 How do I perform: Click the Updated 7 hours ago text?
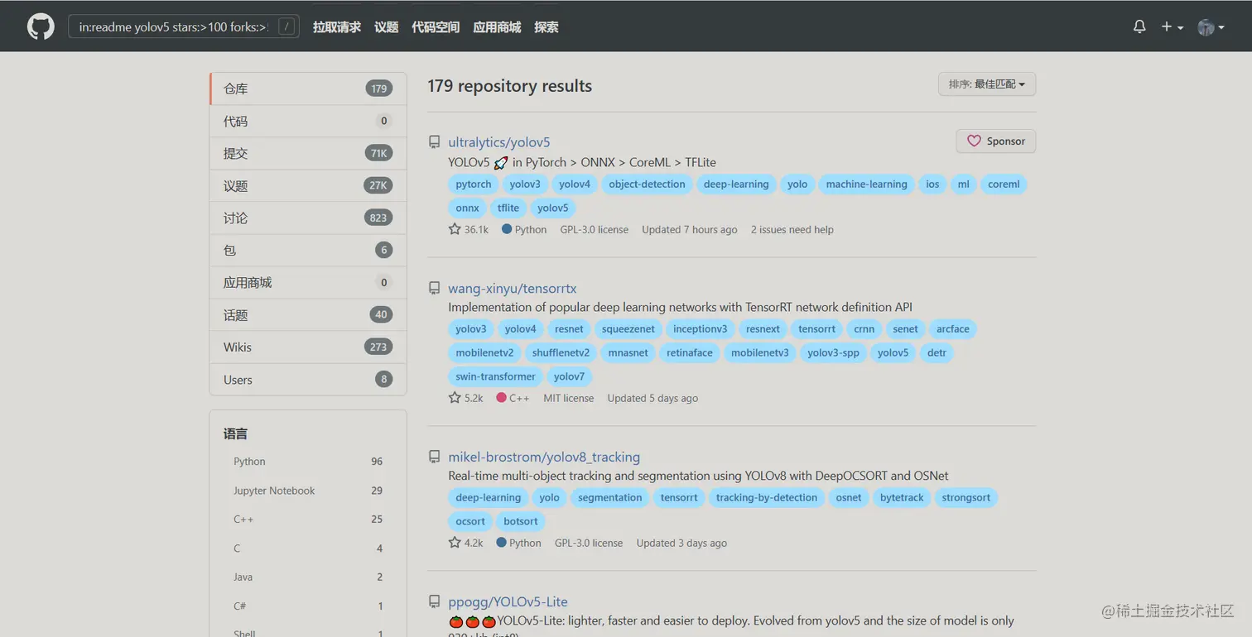(690, 229)
